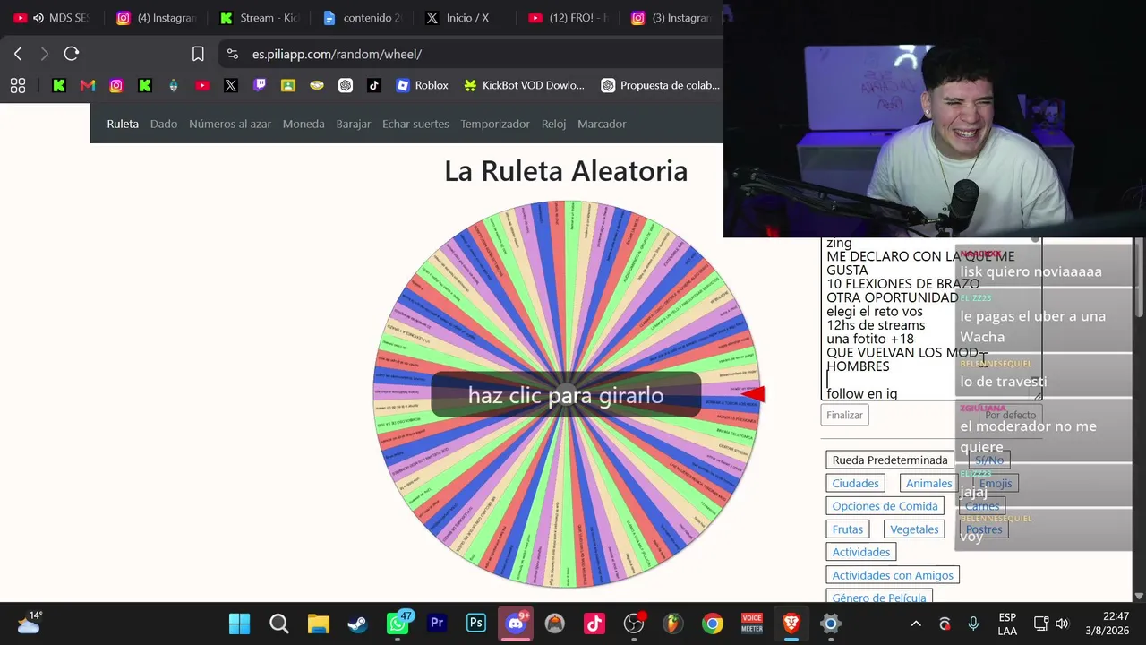Image resolution: width=1146 pixels, height=645 pixels.
Task: Open the KickBot VOD Download bookmark
Action: click(x=524, y=85)
